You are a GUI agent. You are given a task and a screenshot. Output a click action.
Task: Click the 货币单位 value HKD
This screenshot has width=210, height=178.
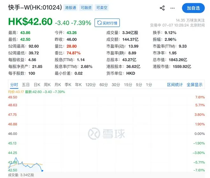130,73
